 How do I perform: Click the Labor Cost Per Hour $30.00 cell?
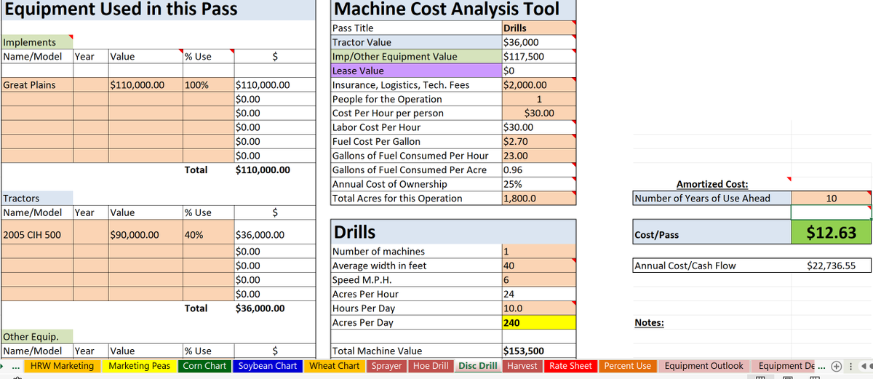(x=538, y=127)
